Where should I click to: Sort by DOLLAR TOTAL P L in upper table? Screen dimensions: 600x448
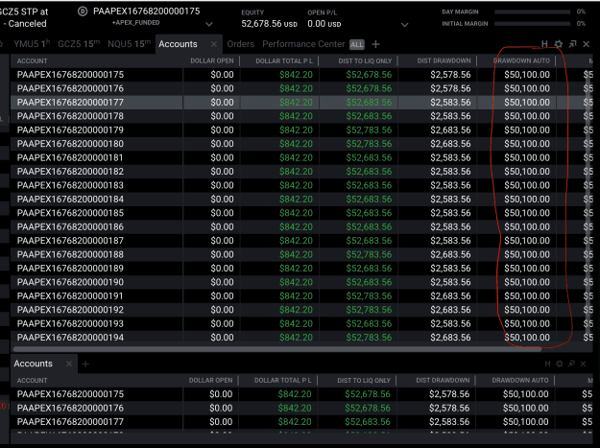(284, 61)
